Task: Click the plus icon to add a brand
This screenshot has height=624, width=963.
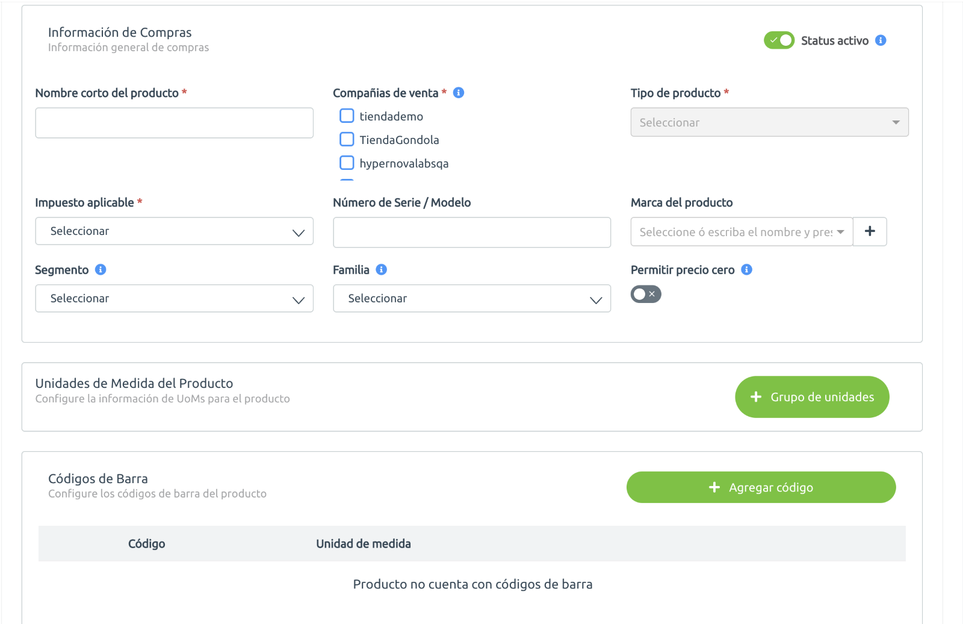Action: pos(870,231)
